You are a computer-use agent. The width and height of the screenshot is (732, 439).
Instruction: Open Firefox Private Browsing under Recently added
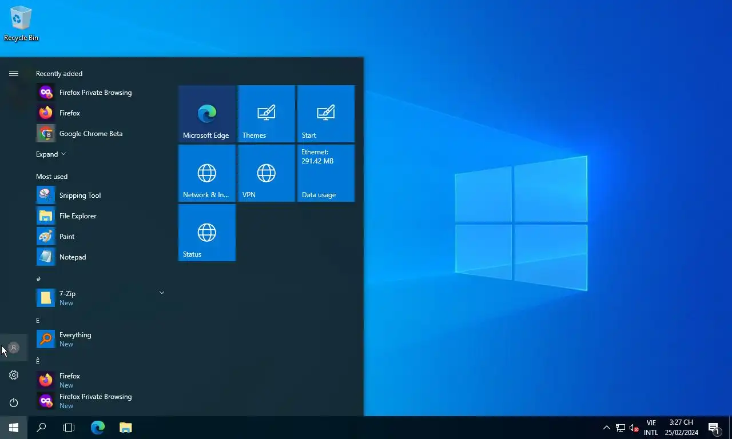coord(101,93)
